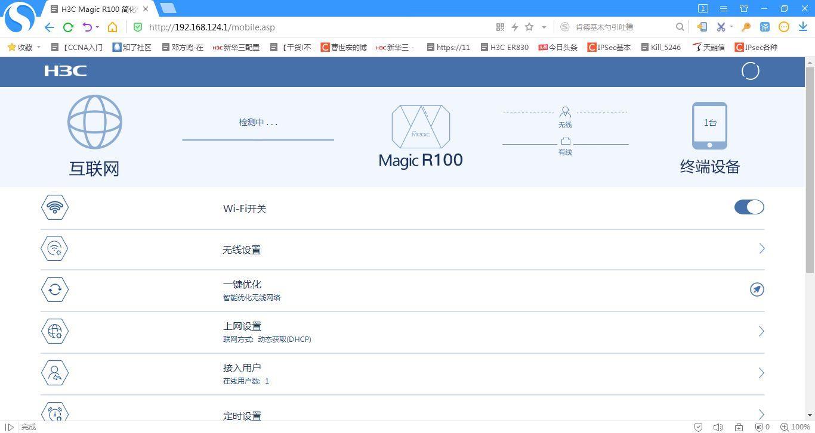Open browser main menu hamburger icon

click(x=724, y=8)
